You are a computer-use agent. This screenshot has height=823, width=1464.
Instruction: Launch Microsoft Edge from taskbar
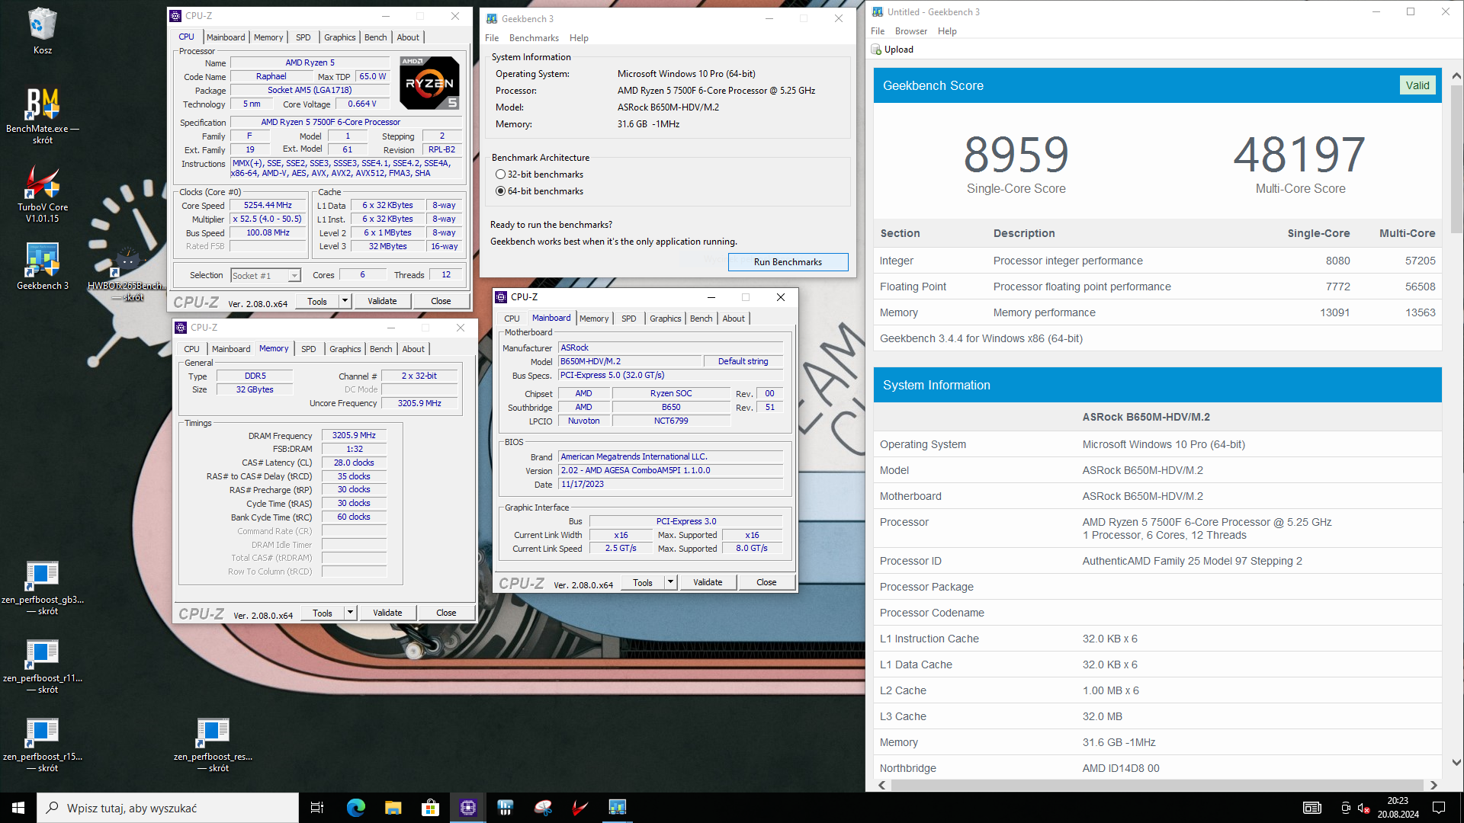click(356, 808)
